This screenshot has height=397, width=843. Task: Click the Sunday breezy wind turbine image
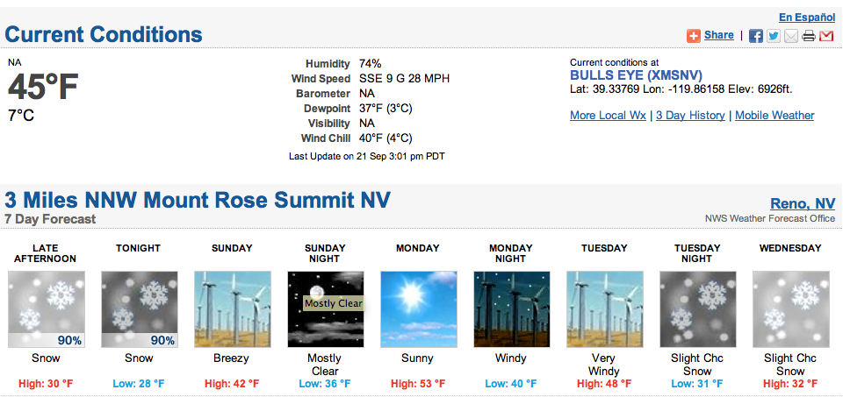click(232, 309)
